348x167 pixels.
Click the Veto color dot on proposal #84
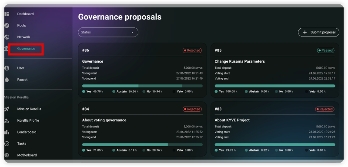coord(174,150)
